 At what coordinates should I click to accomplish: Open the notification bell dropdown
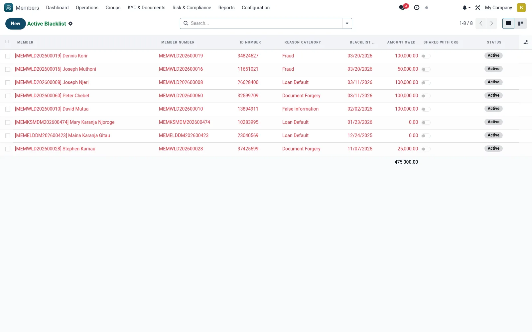click(x=466, y=8)
